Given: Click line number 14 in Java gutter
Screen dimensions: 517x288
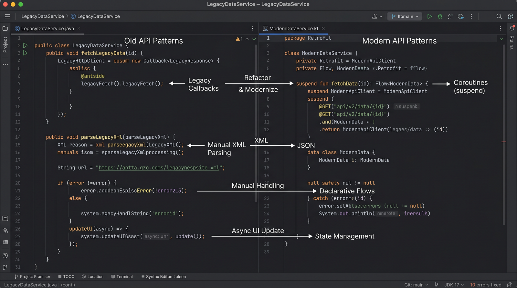Looking at the screenshot, I should pyautogui.click(x=18, y=137).
